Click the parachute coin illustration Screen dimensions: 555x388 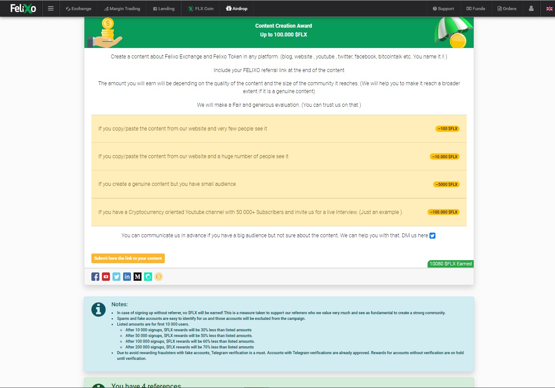(453, 33)
